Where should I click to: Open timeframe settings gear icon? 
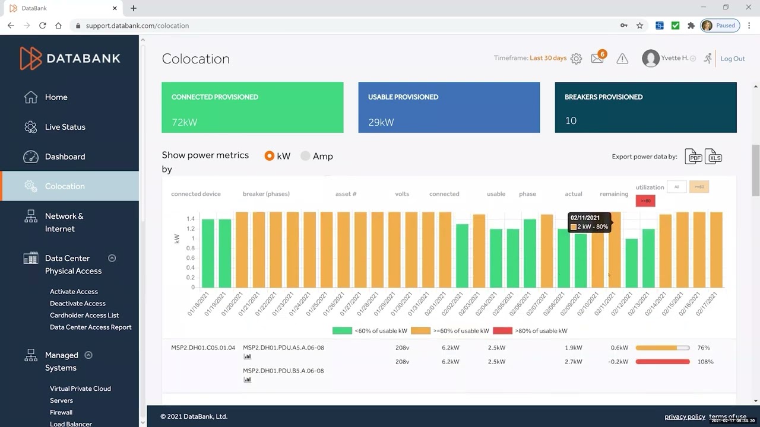click(576, 59)
